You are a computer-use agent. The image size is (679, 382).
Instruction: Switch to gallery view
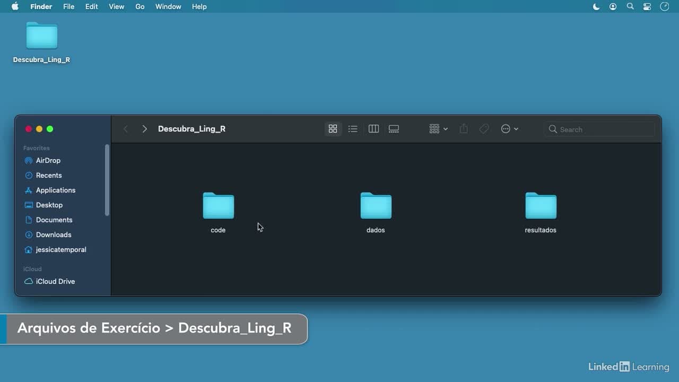(394, 129)
